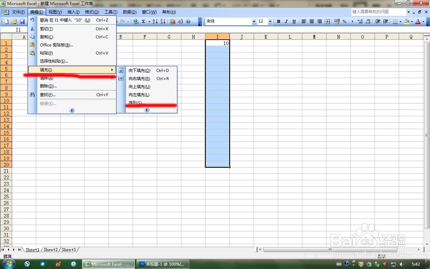This screenshot has height=269, width=430.
Task: Click the Redo arrow icon
Action: (x=123, y=22)
